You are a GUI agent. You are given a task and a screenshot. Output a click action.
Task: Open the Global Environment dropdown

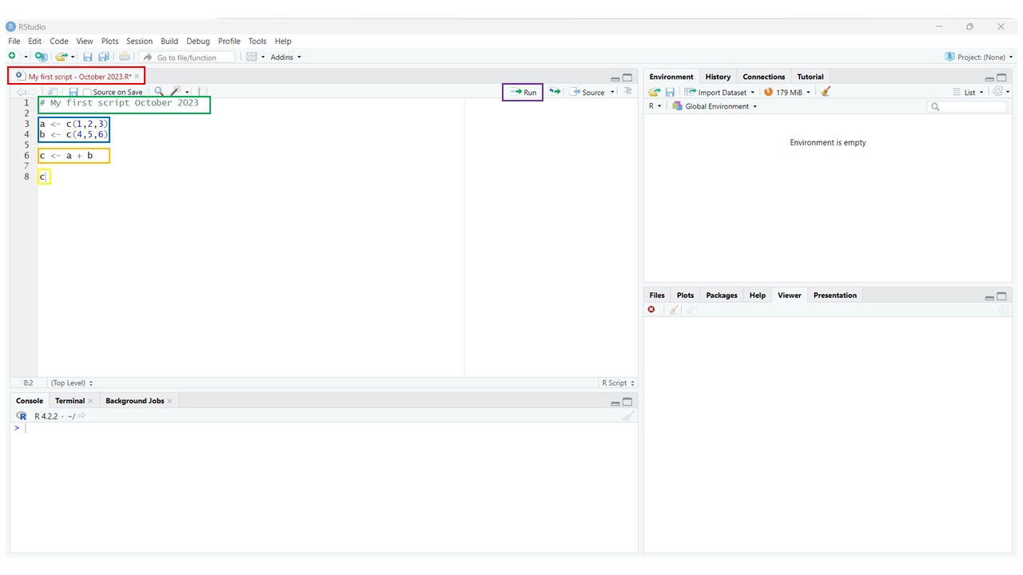point(715,106)
